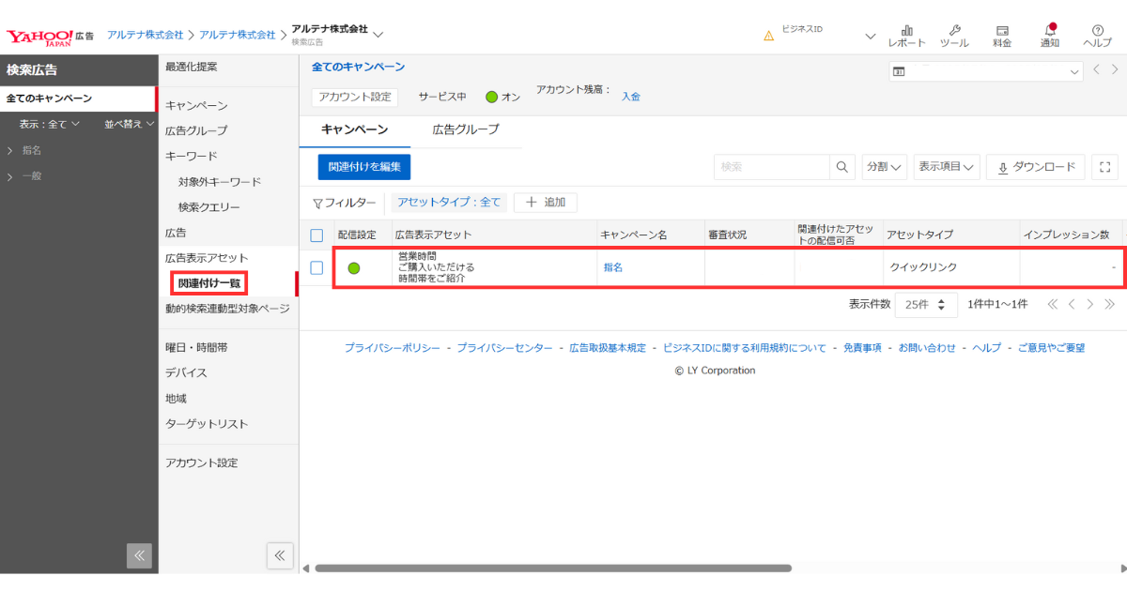This screenshot has height=591, width=1127.
Task: Open the レポート reports icon
Action: (x=906, y=36)
